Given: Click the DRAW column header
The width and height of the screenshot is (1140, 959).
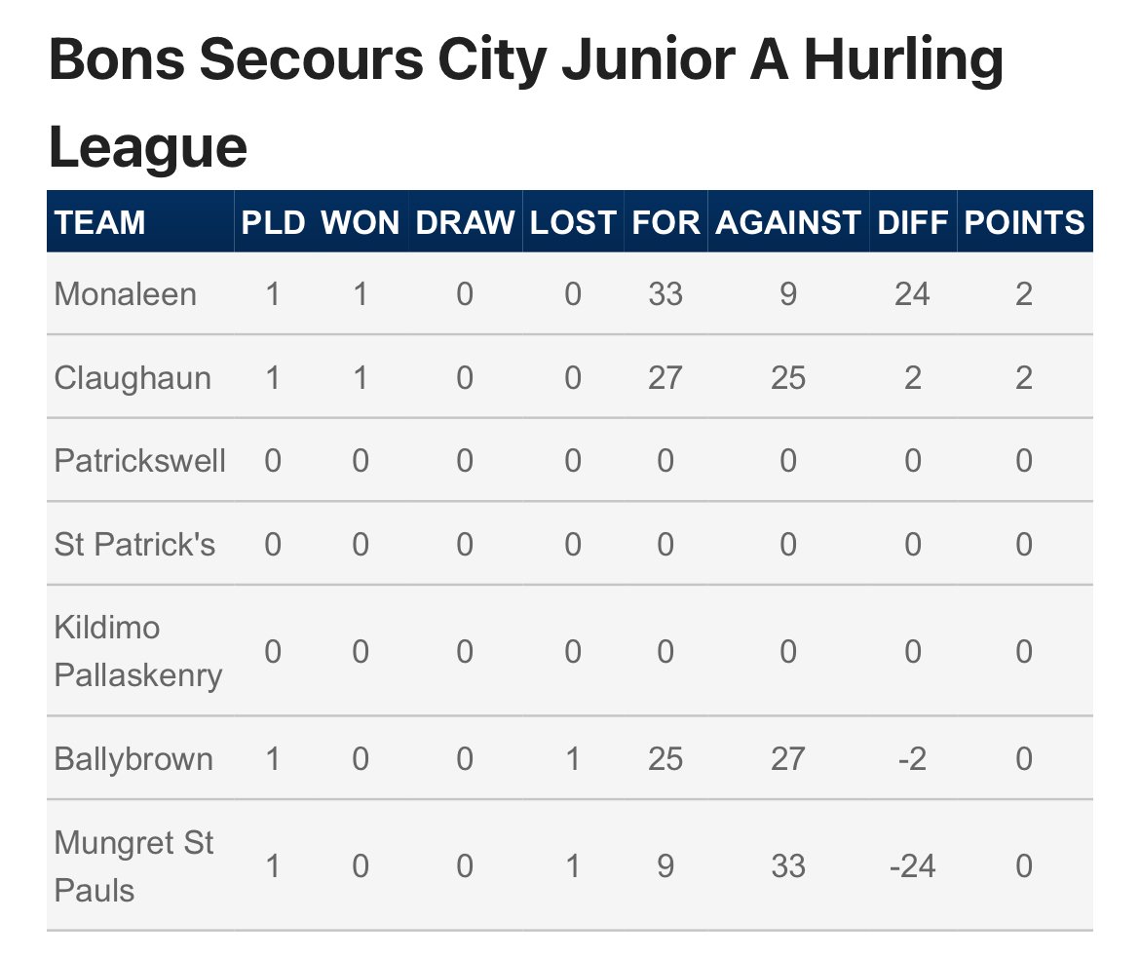Looking at the screenshot, I should click(x=466, y=222).
